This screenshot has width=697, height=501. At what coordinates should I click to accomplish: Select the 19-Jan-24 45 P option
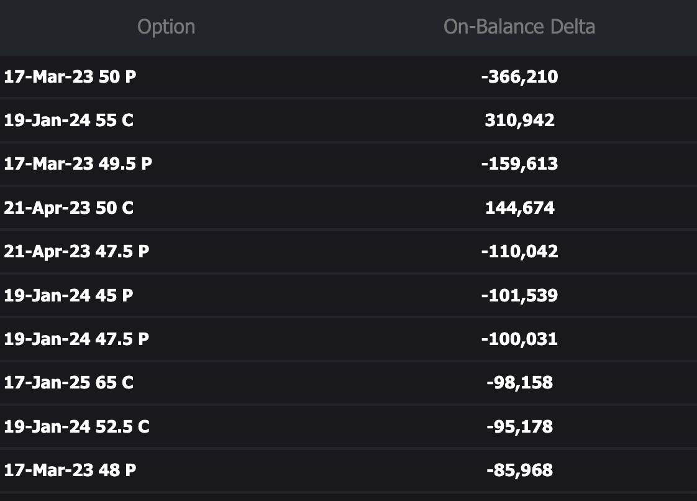point(69,295)
